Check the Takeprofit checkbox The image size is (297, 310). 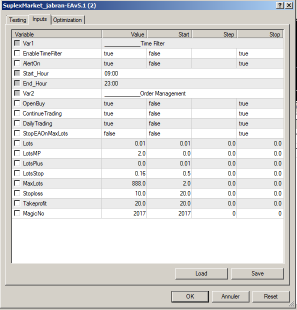pos(17,203)
